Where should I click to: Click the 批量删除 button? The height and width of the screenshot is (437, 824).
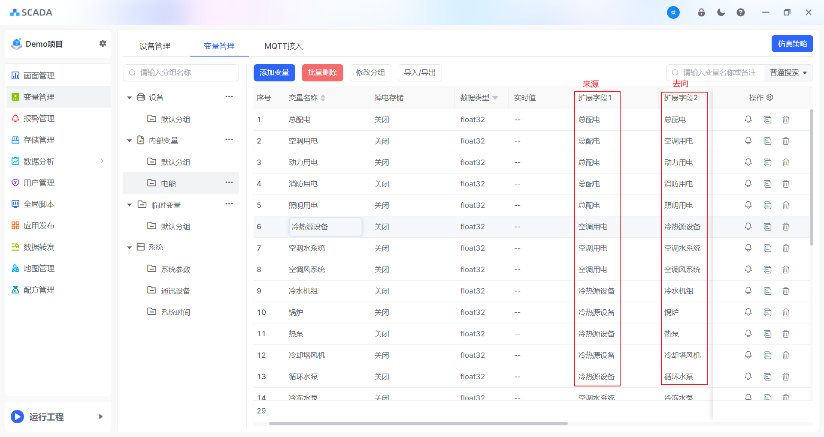click(322, 73)
